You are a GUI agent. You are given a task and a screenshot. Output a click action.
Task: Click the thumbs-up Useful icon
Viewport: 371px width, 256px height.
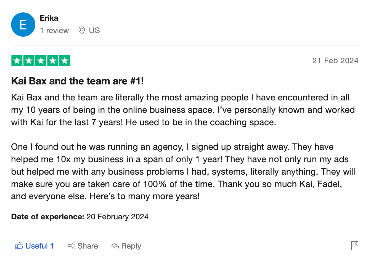[19, 246]
